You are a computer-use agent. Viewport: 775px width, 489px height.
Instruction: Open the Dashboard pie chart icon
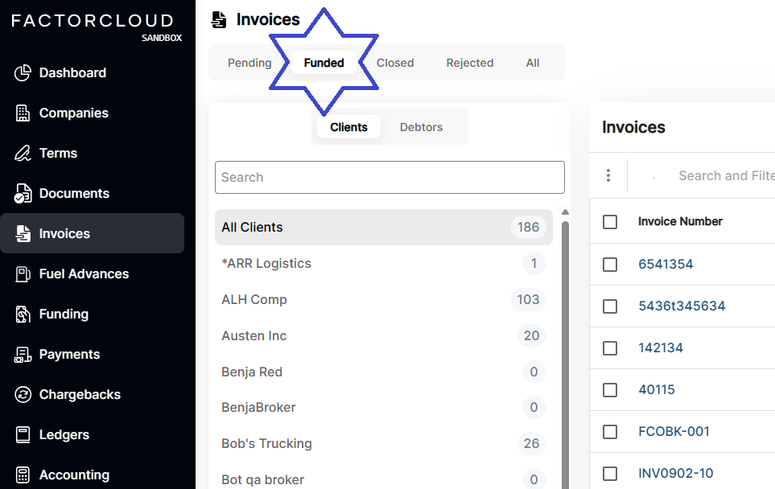tap(23, 72)
